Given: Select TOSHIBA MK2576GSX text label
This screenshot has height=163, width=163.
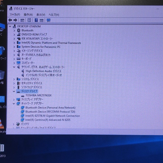Looking at the screenshot, I should [38, 95].
